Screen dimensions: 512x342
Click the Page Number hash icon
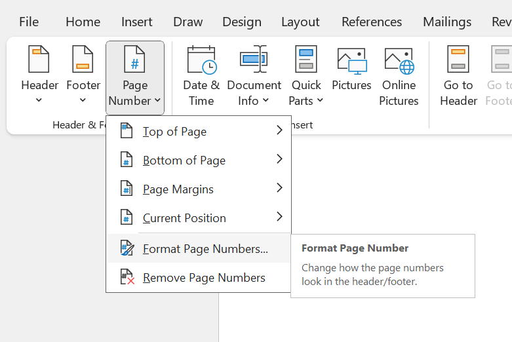pos(134,59)
